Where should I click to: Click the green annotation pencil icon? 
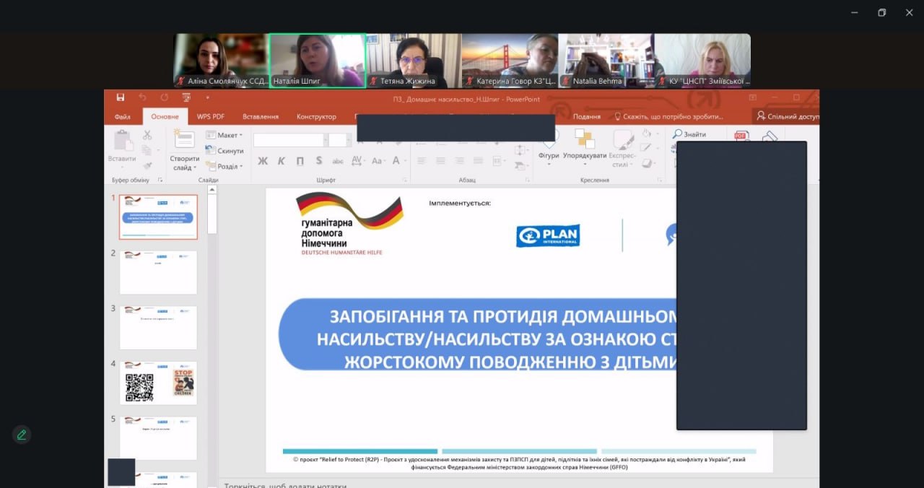pos(22,435)
